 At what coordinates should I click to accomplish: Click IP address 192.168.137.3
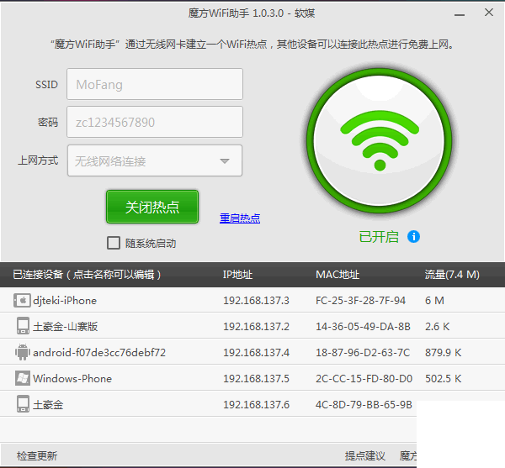click(x=257, y=300)
